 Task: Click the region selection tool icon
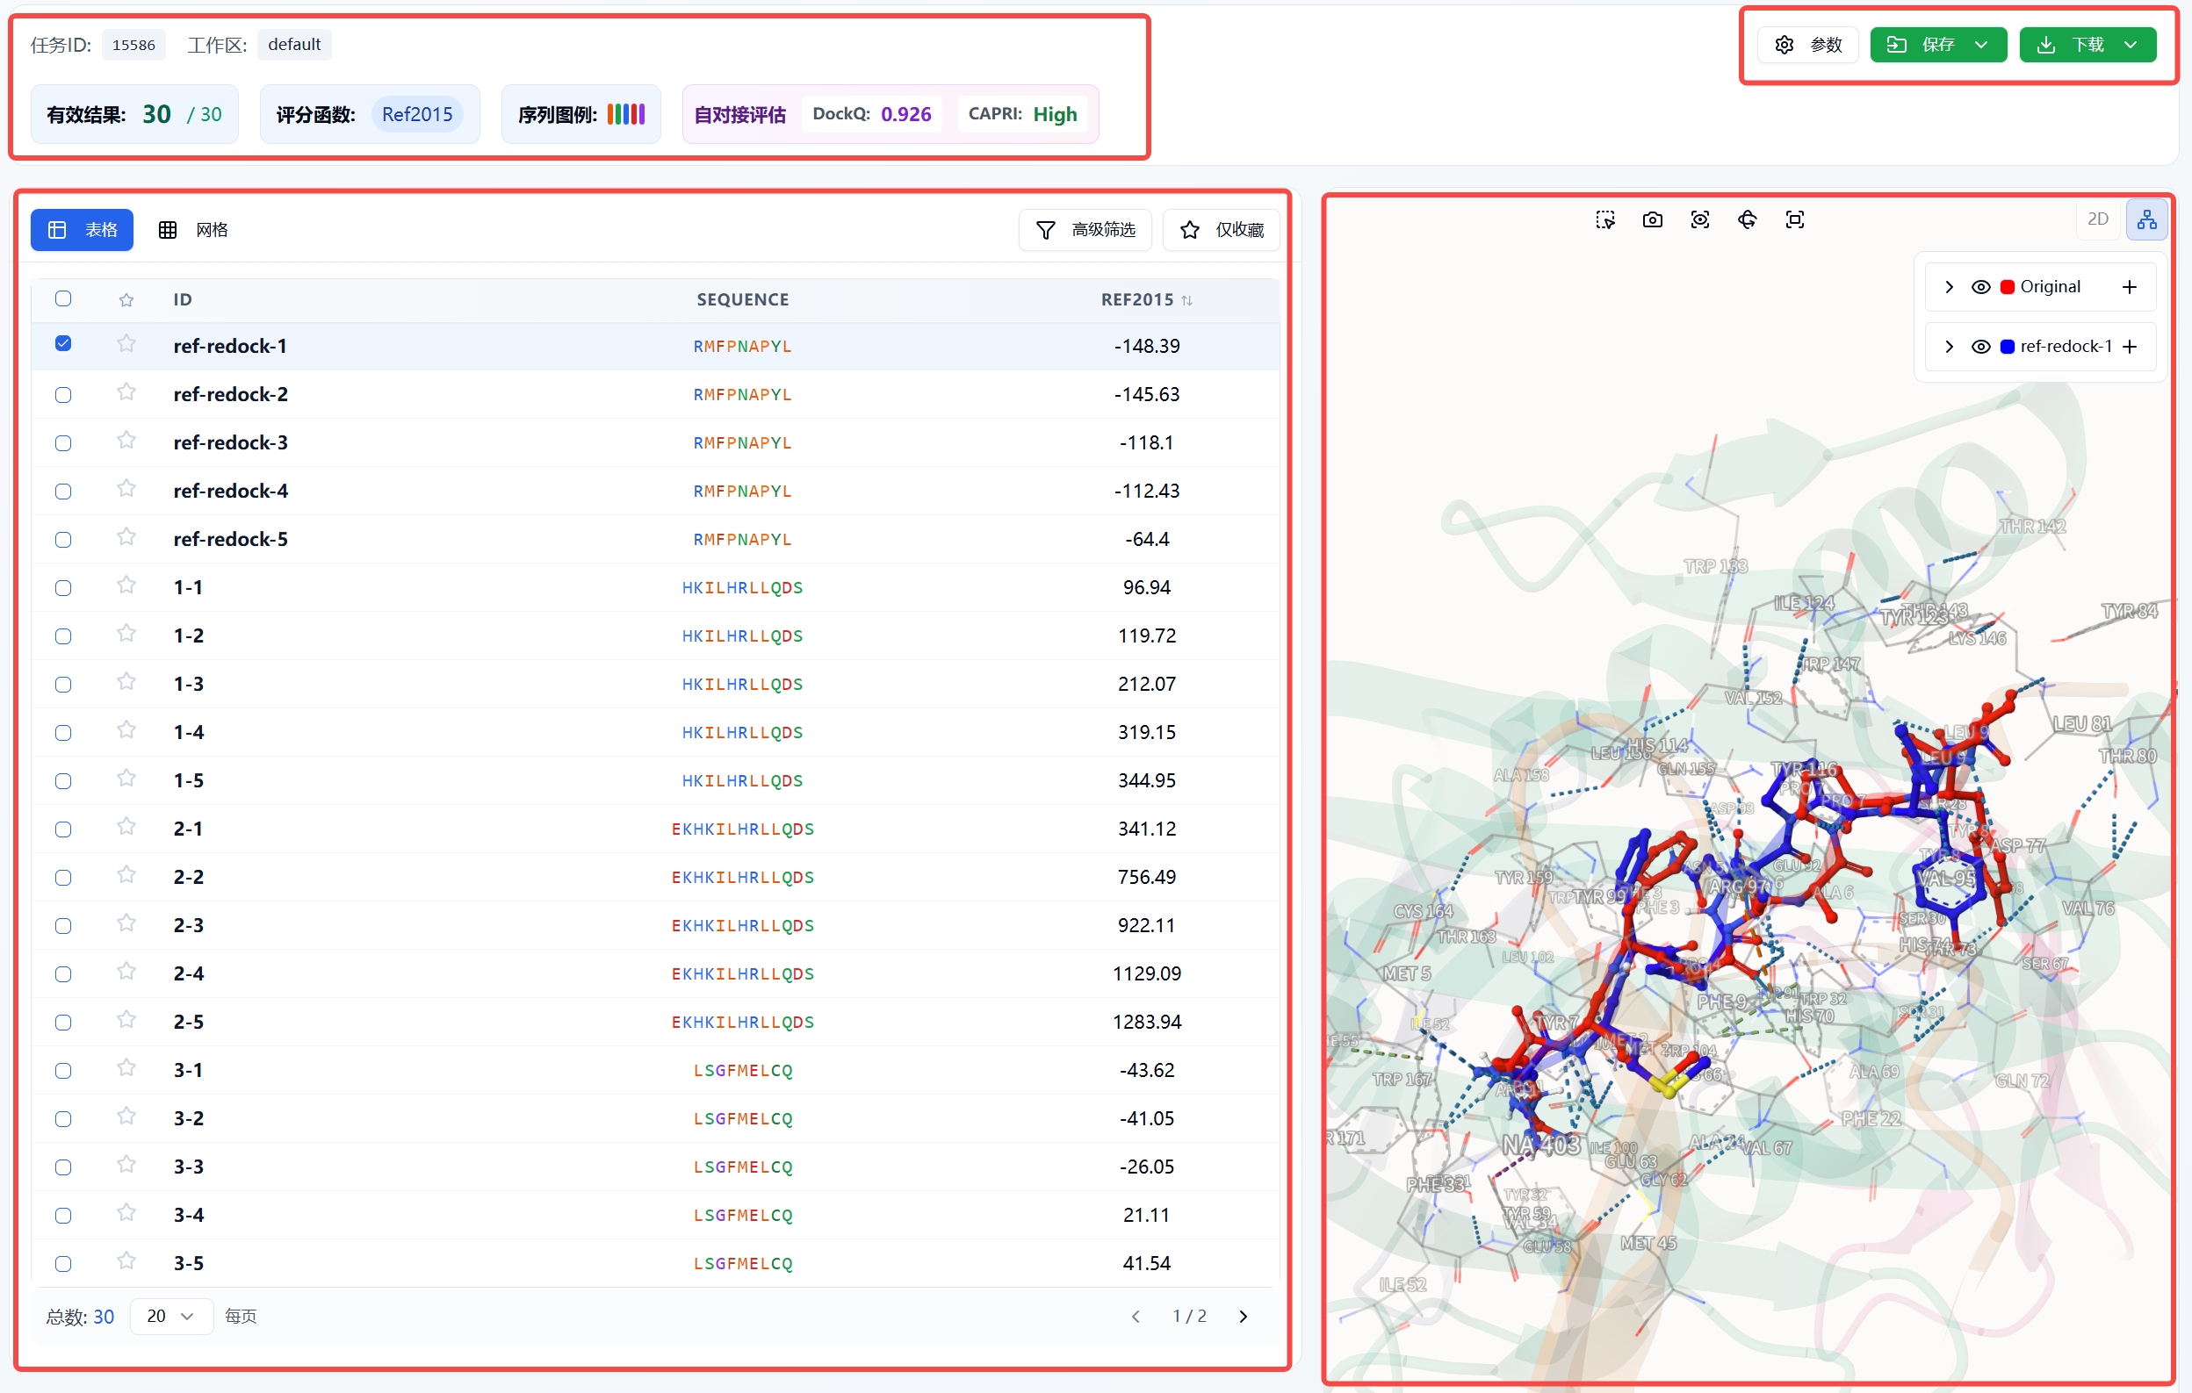pyautogui.click(x=1604, y=219)
